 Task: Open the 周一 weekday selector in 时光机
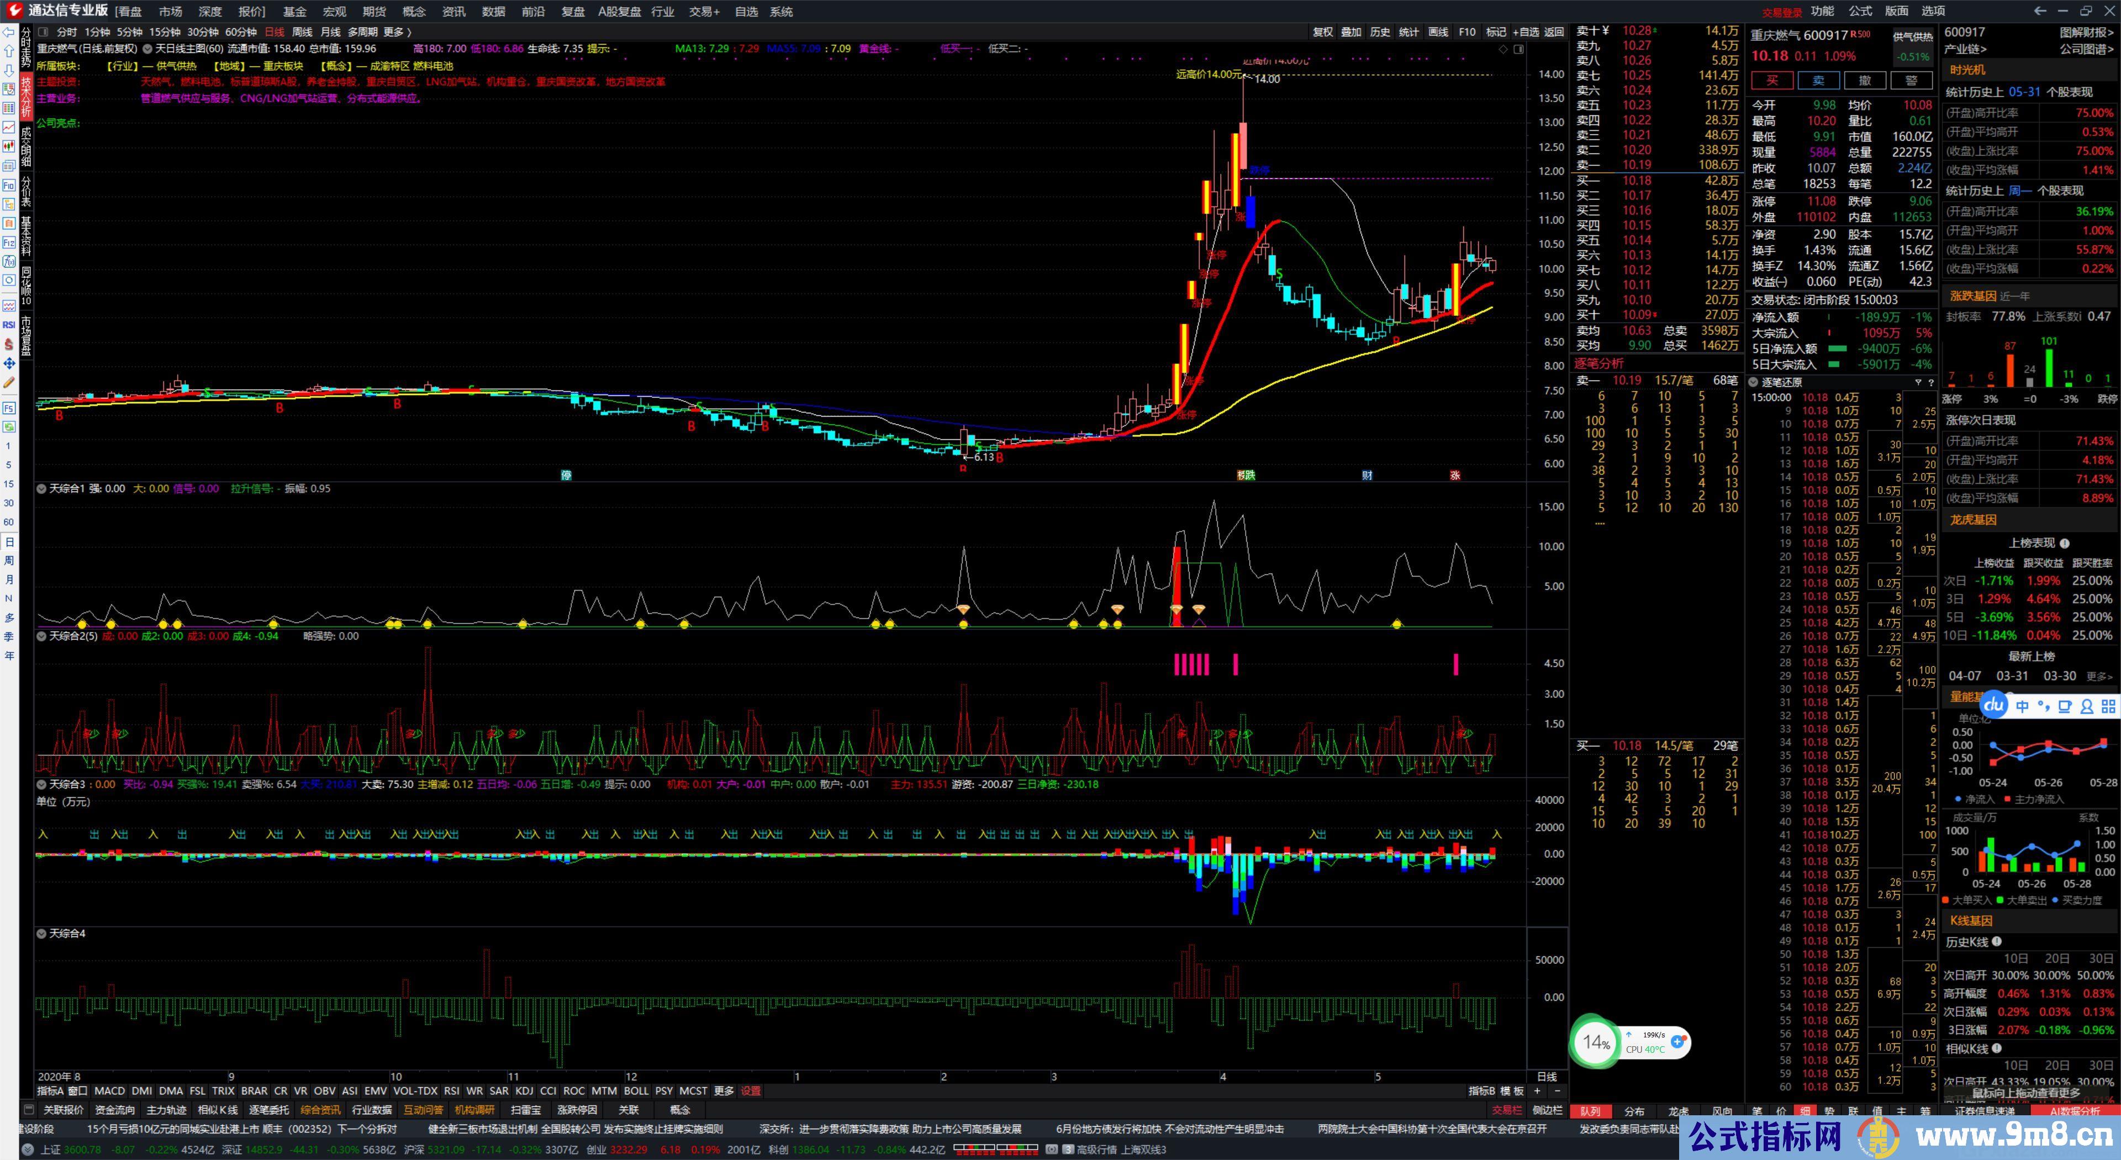2020,191
